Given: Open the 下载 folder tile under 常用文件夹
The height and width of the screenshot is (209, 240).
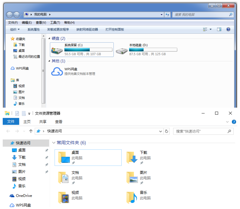Looking at the screenshot, I should 139,157.
